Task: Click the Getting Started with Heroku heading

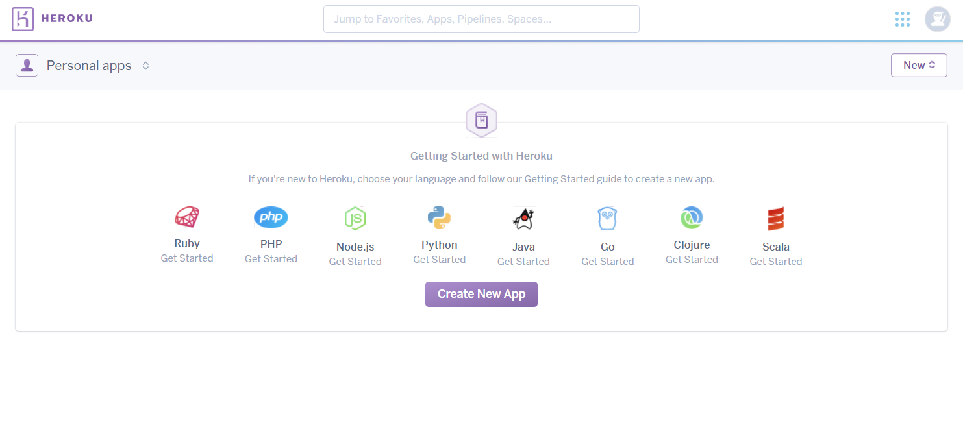Action: pyautogui.click(x=481, y=156)
